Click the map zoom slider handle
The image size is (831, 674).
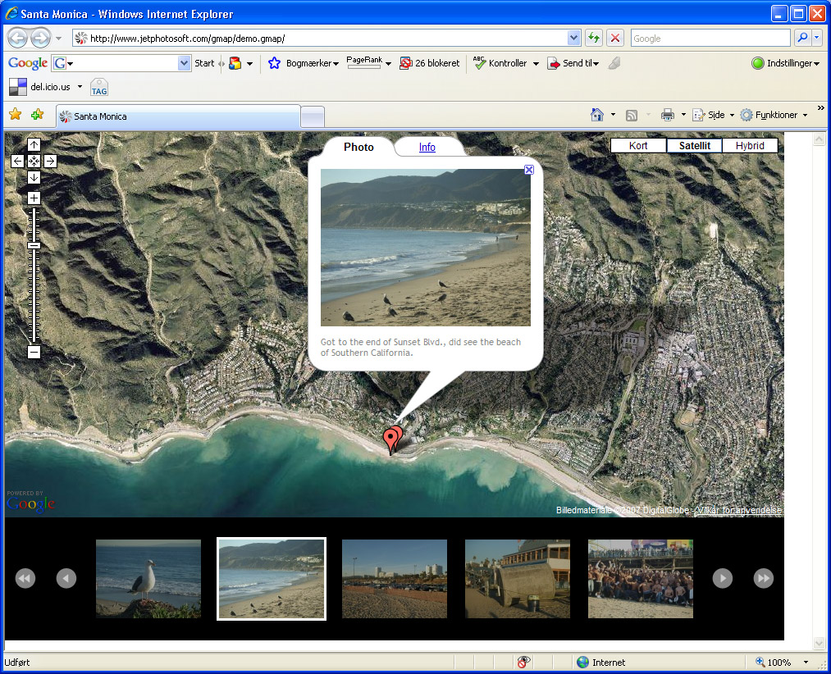[34, 245]
